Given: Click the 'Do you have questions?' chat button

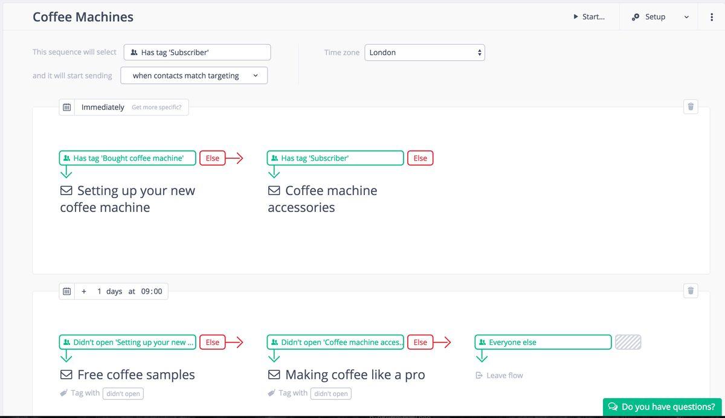Looking at the screenshot, I should click(x=662, y=407).
